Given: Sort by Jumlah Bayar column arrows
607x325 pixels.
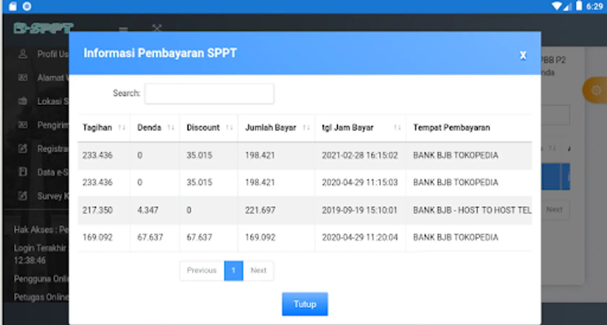Looking at the screenshot, I should click(306, 127).
